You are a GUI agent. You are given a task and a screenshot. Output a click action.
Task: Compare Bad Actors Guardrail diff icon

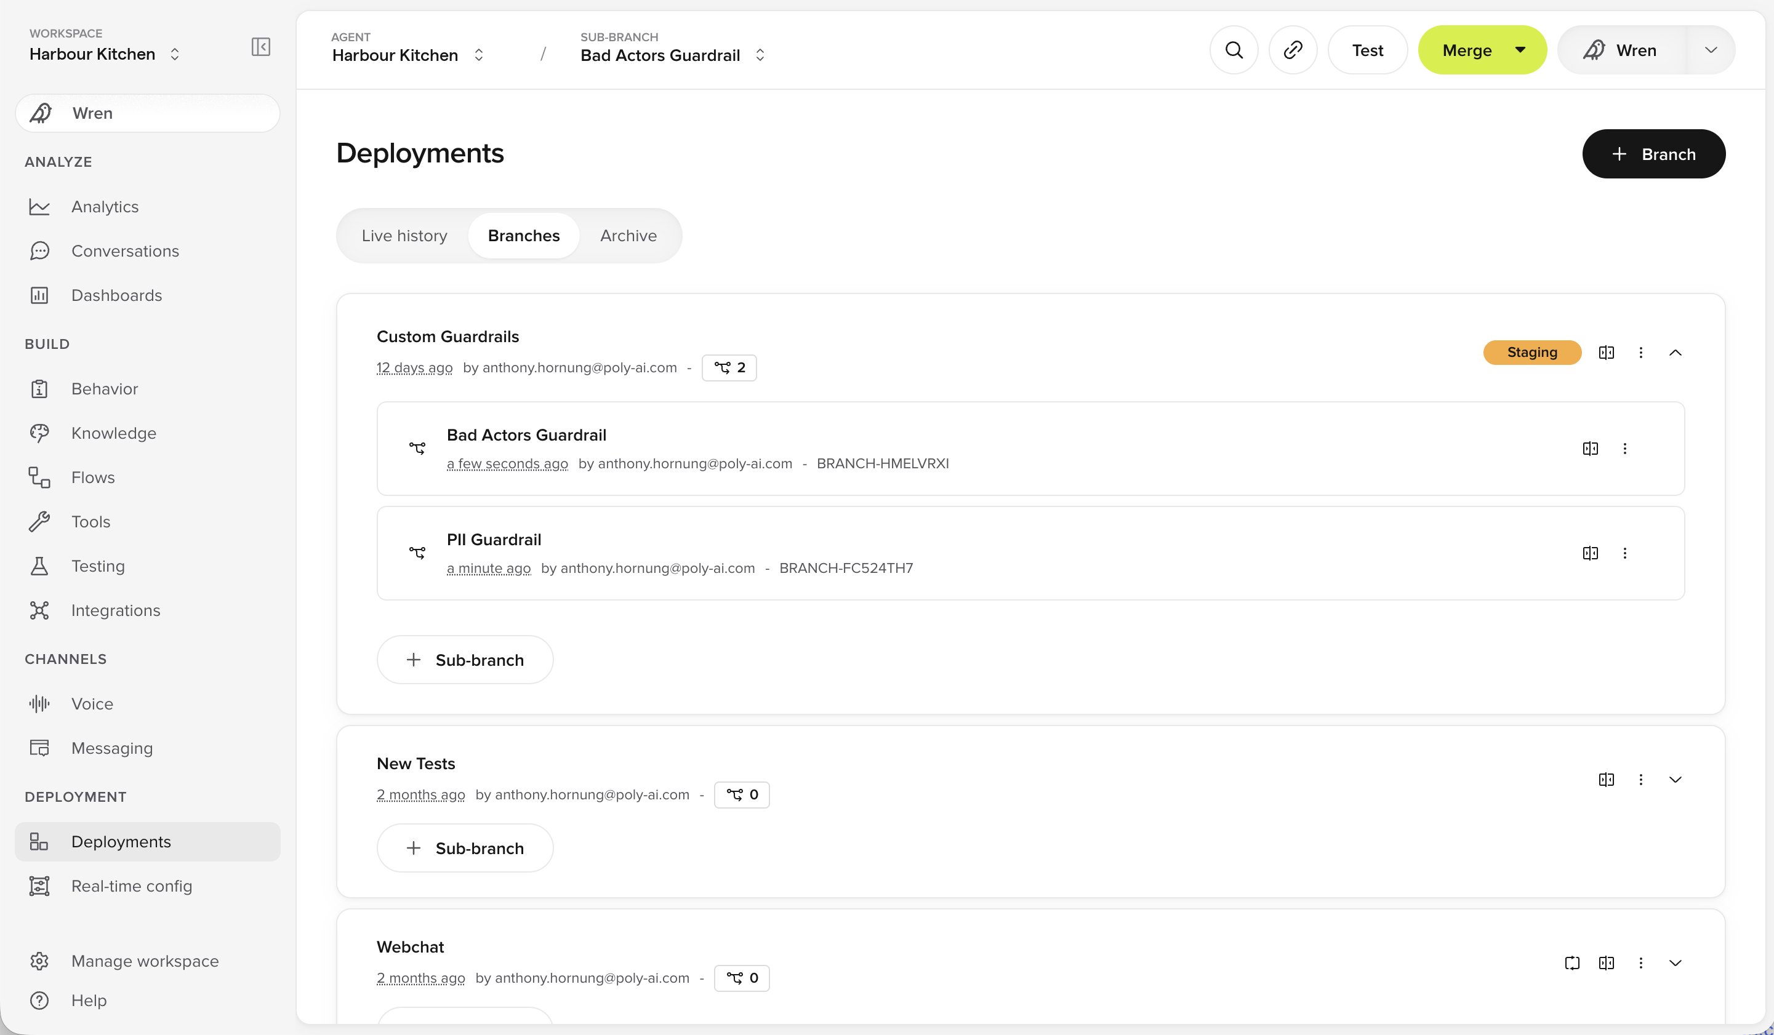pos(1589,449)
